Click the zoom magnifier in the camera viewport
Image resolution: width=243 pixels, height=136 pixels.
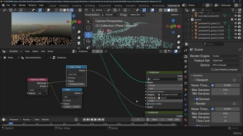click(178, 36)
